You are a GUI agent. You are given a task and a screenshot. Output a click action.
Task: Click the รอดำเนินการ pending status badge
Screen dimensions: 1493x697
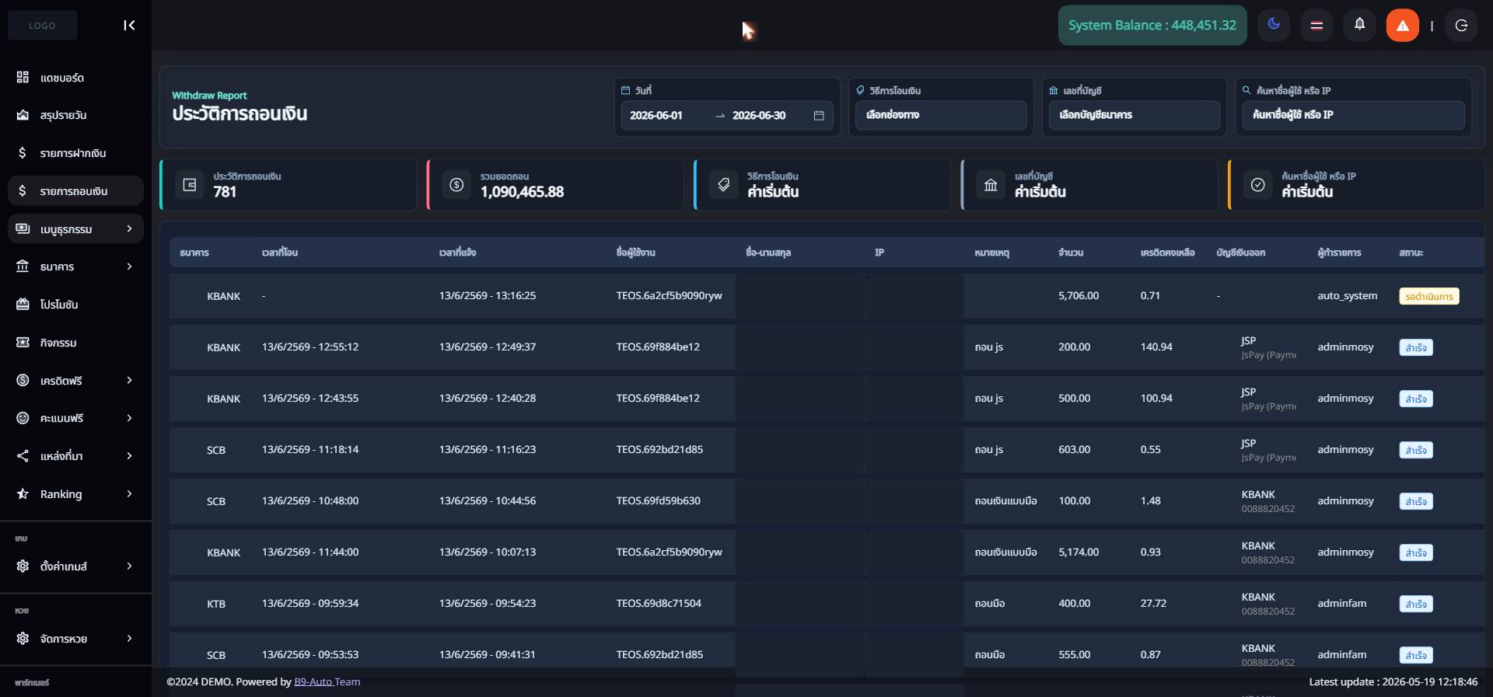[1429, 296]
